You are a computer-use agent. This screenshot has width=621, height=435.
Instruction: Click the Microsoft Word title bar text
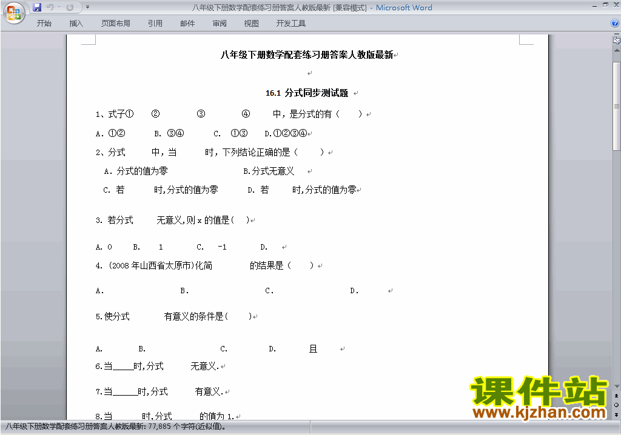[404, 7]
